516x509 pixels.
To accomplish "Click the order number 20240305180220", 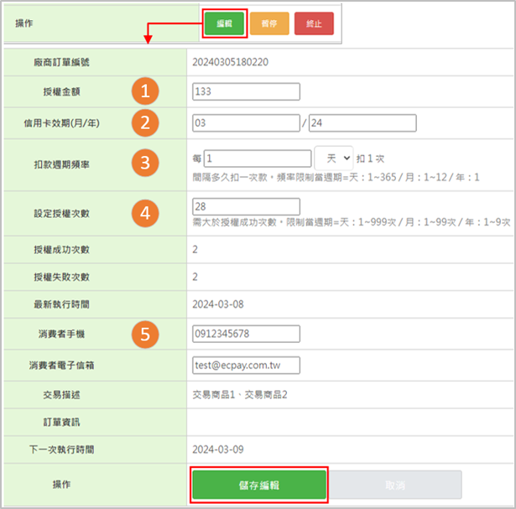I will click(x=231, y=62).
